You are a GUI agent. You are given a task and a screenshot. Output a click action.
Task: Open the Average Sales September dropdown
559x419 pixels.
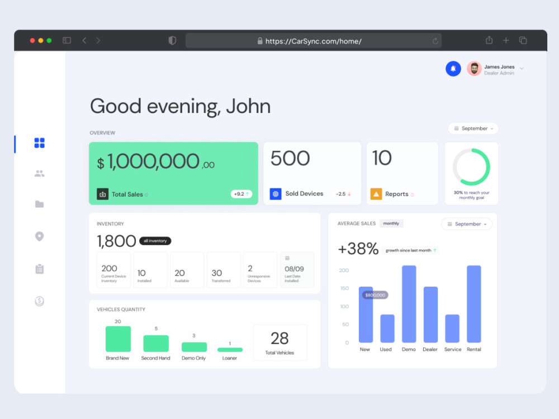tap(467, 224)
